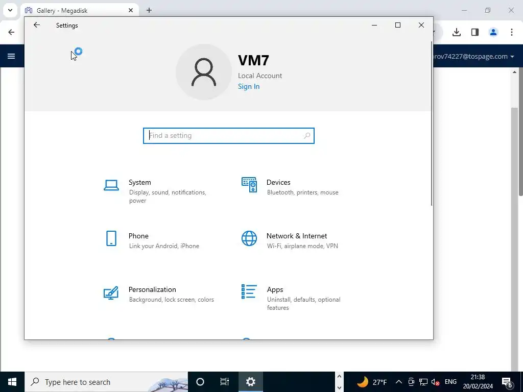Click the VM7 account name

[x=253, y=60]
